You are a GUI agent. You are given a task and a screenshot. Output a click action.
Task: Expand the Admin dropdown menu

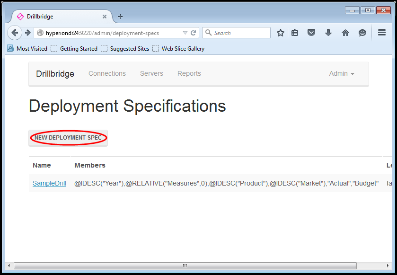point(342,73)
